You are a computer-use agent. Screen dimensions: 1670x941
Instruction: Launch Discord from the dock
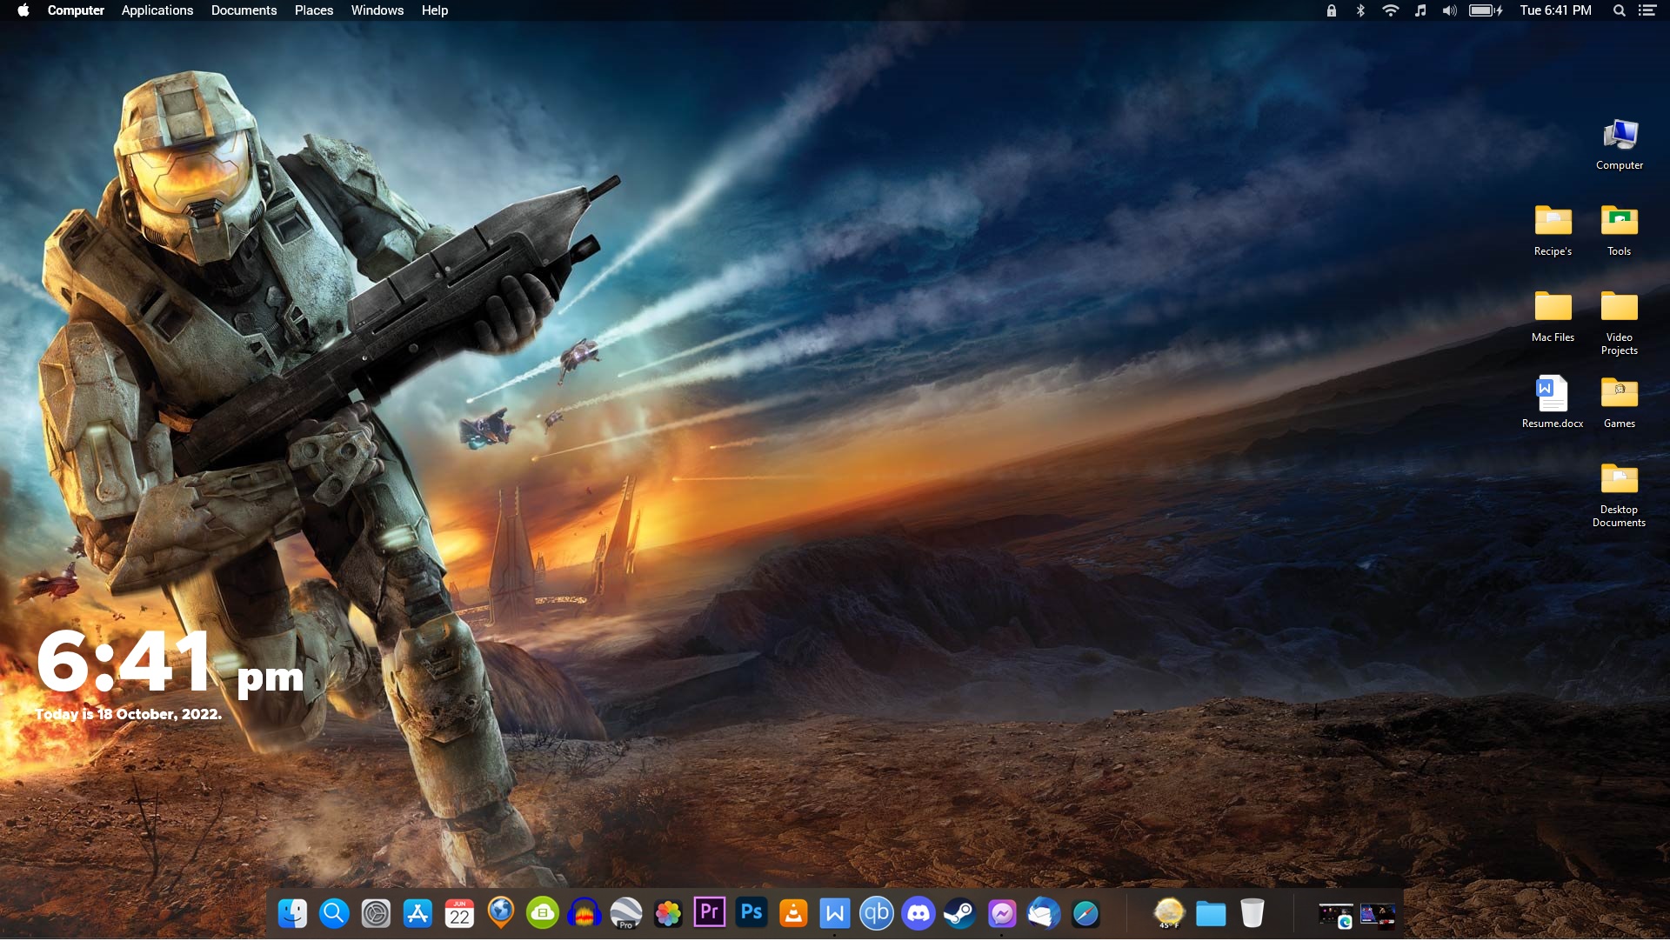(x=918, y=913)
